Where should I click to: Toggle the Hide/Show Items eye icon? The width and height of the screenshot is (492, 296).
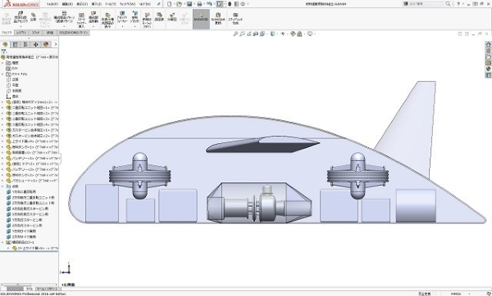[x=283, y=34]
